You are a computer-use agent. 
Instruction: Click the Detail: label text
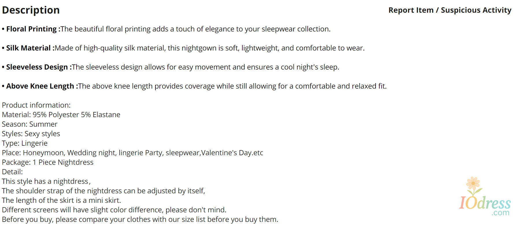tap(12, 172)
